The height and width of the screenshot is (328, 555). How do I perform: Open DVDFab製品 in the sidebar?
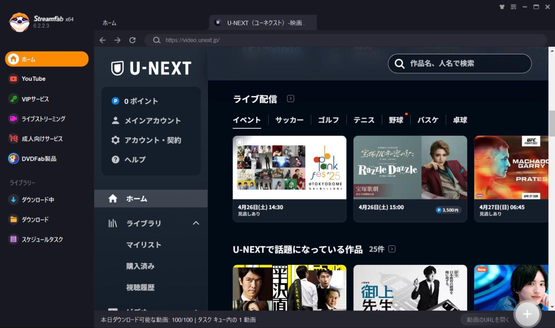39,159
